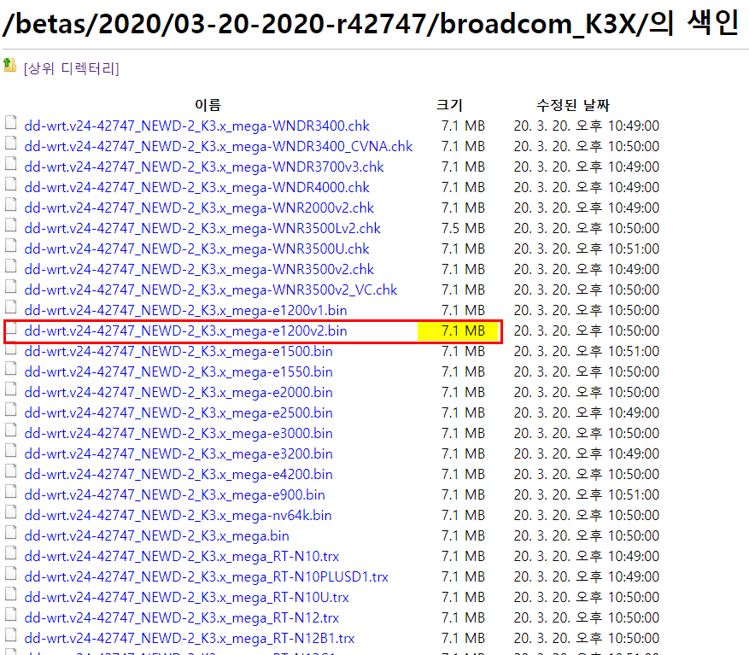
Task: Click highlighted 7.1 MB size of e1200v2.bin
Action: (x=463, y=331)
